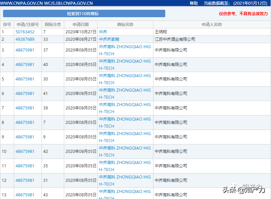Open registration number 48675981 in row 7
The image size is (271, 199).
25,108
